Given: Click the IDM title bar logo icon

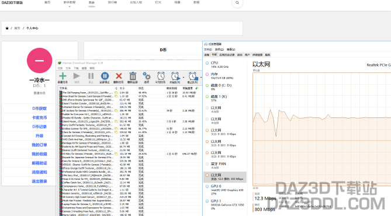Looking at the screenshot, I should [x=60, y=63].
